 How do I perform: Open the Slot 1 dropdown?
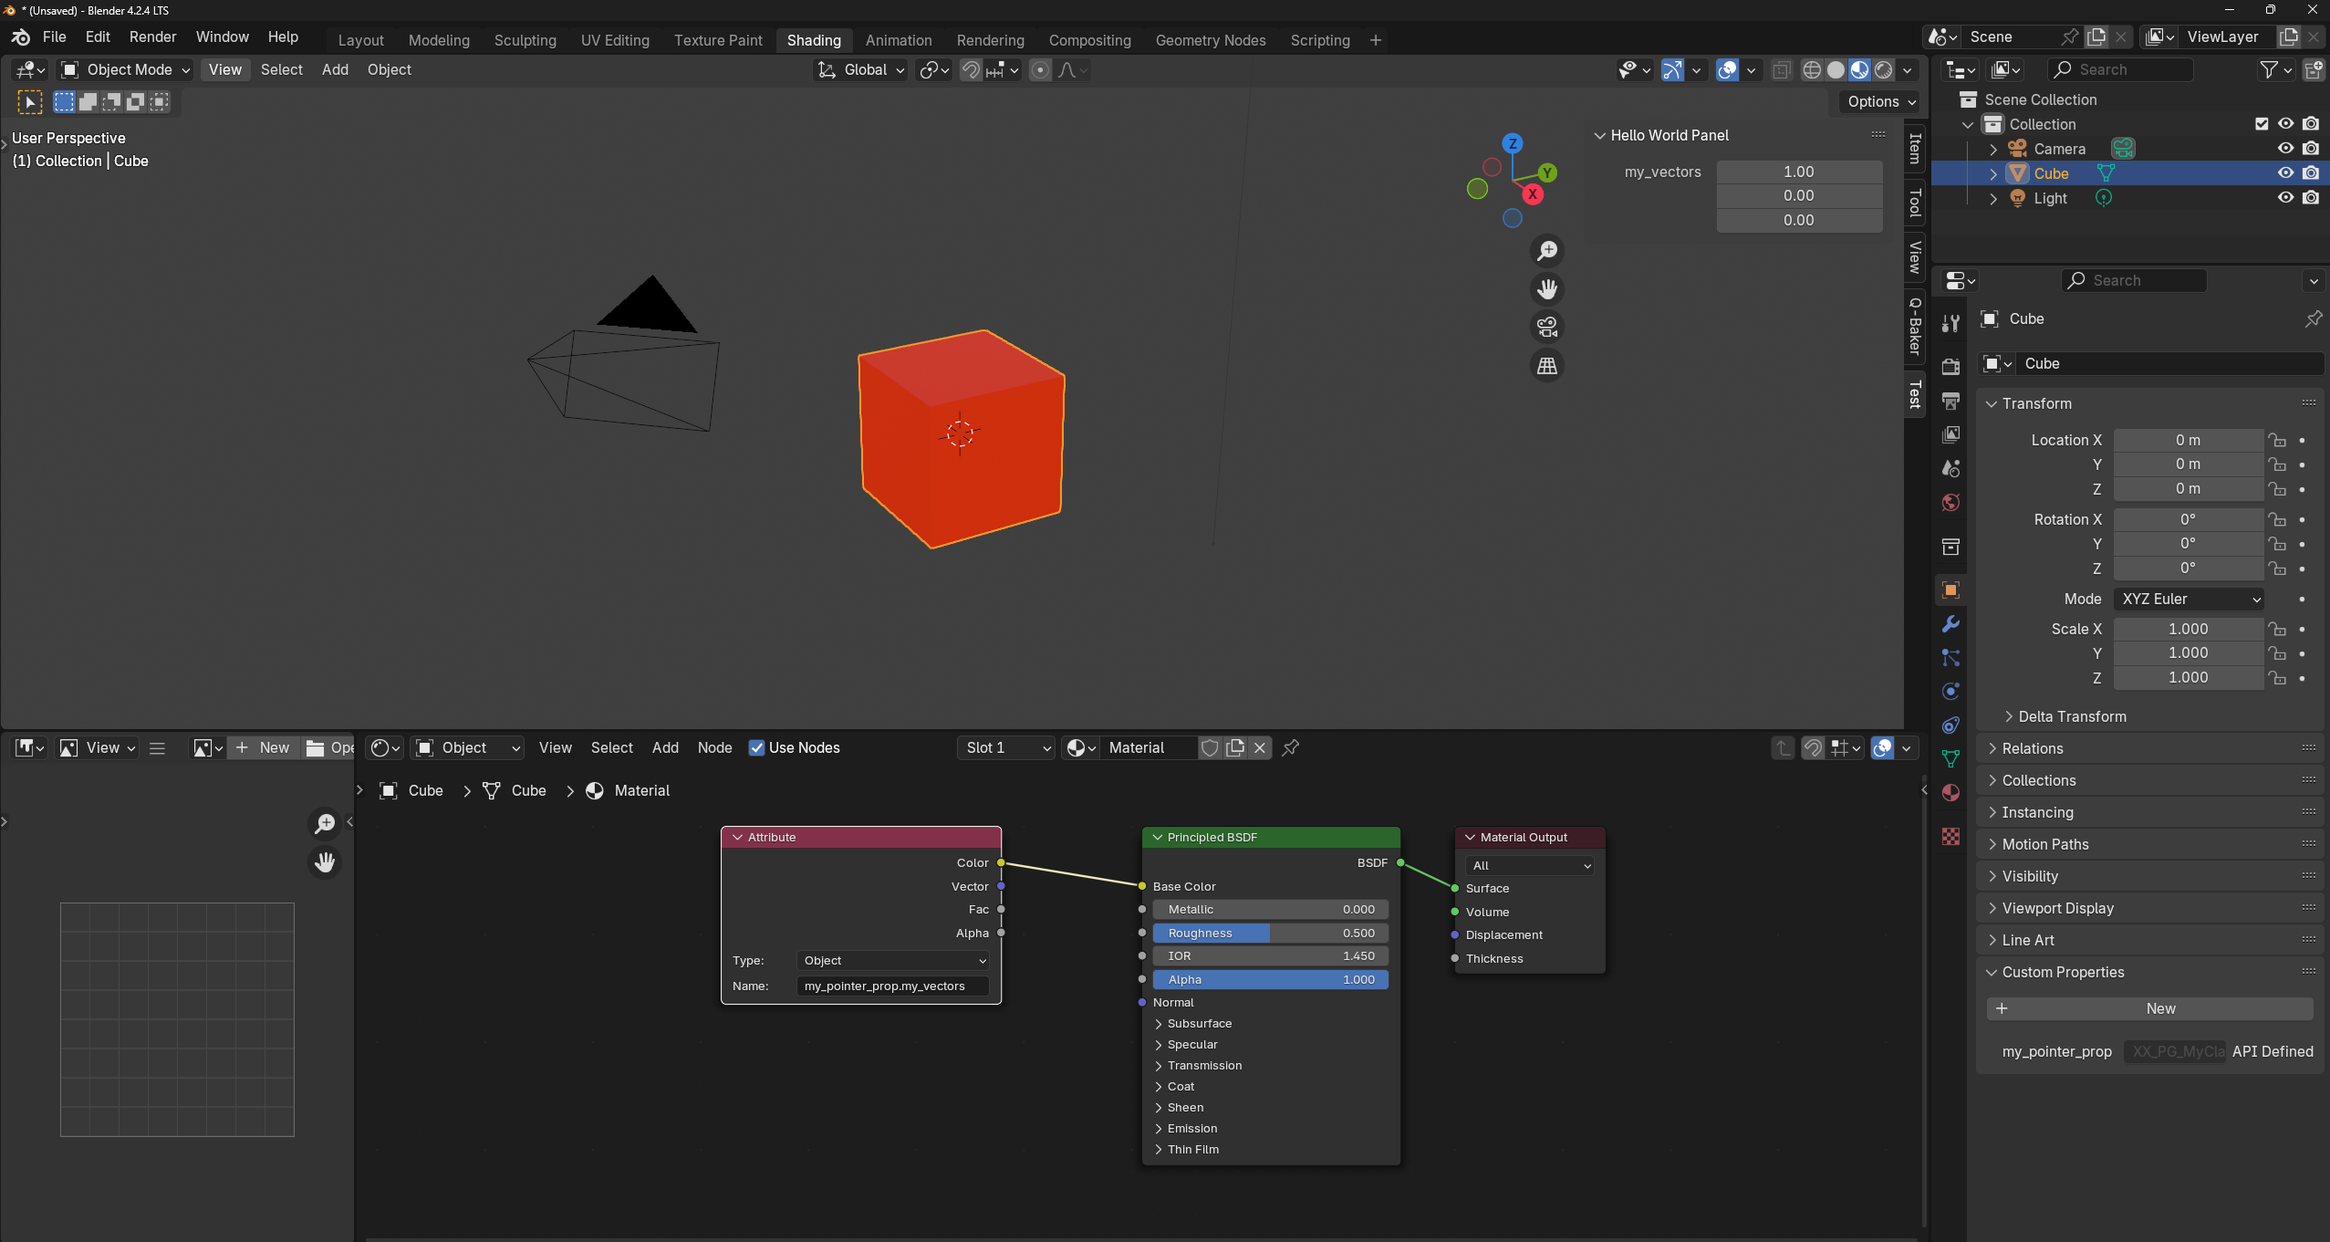1006,748
